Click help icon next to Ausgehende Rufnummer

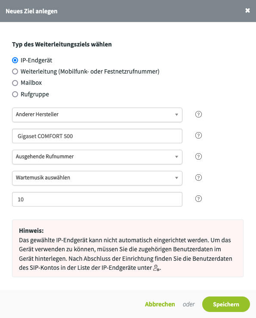tap(198, 157)
